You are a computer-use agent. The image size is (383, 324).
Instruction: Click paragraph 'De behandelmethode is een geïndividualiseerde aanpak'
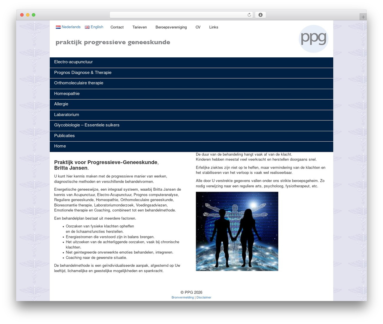pos(117,268)
